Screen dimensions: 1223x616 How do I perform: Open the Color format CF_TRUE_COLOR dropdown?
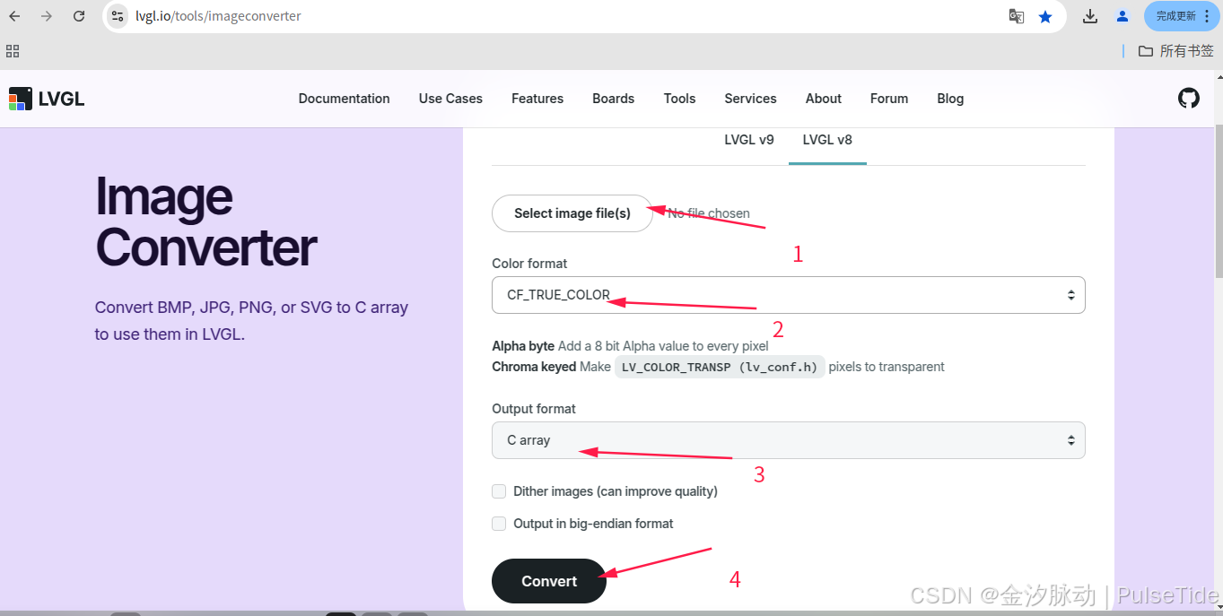[x=789, y=295]
